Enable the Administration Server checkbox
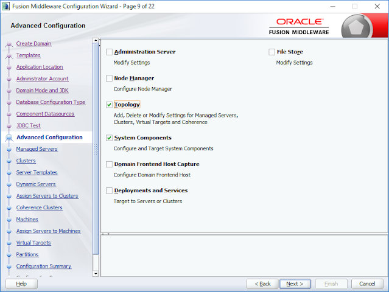This screenshot has height=292, width=389. coord(109,52)
